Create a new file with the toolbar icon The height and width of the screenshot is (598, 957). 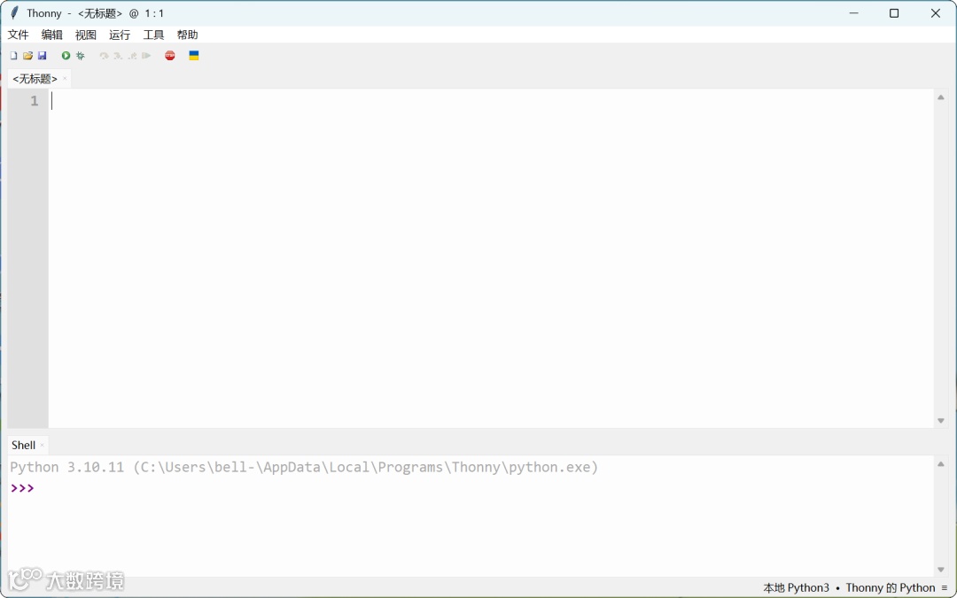coord(13,56)
